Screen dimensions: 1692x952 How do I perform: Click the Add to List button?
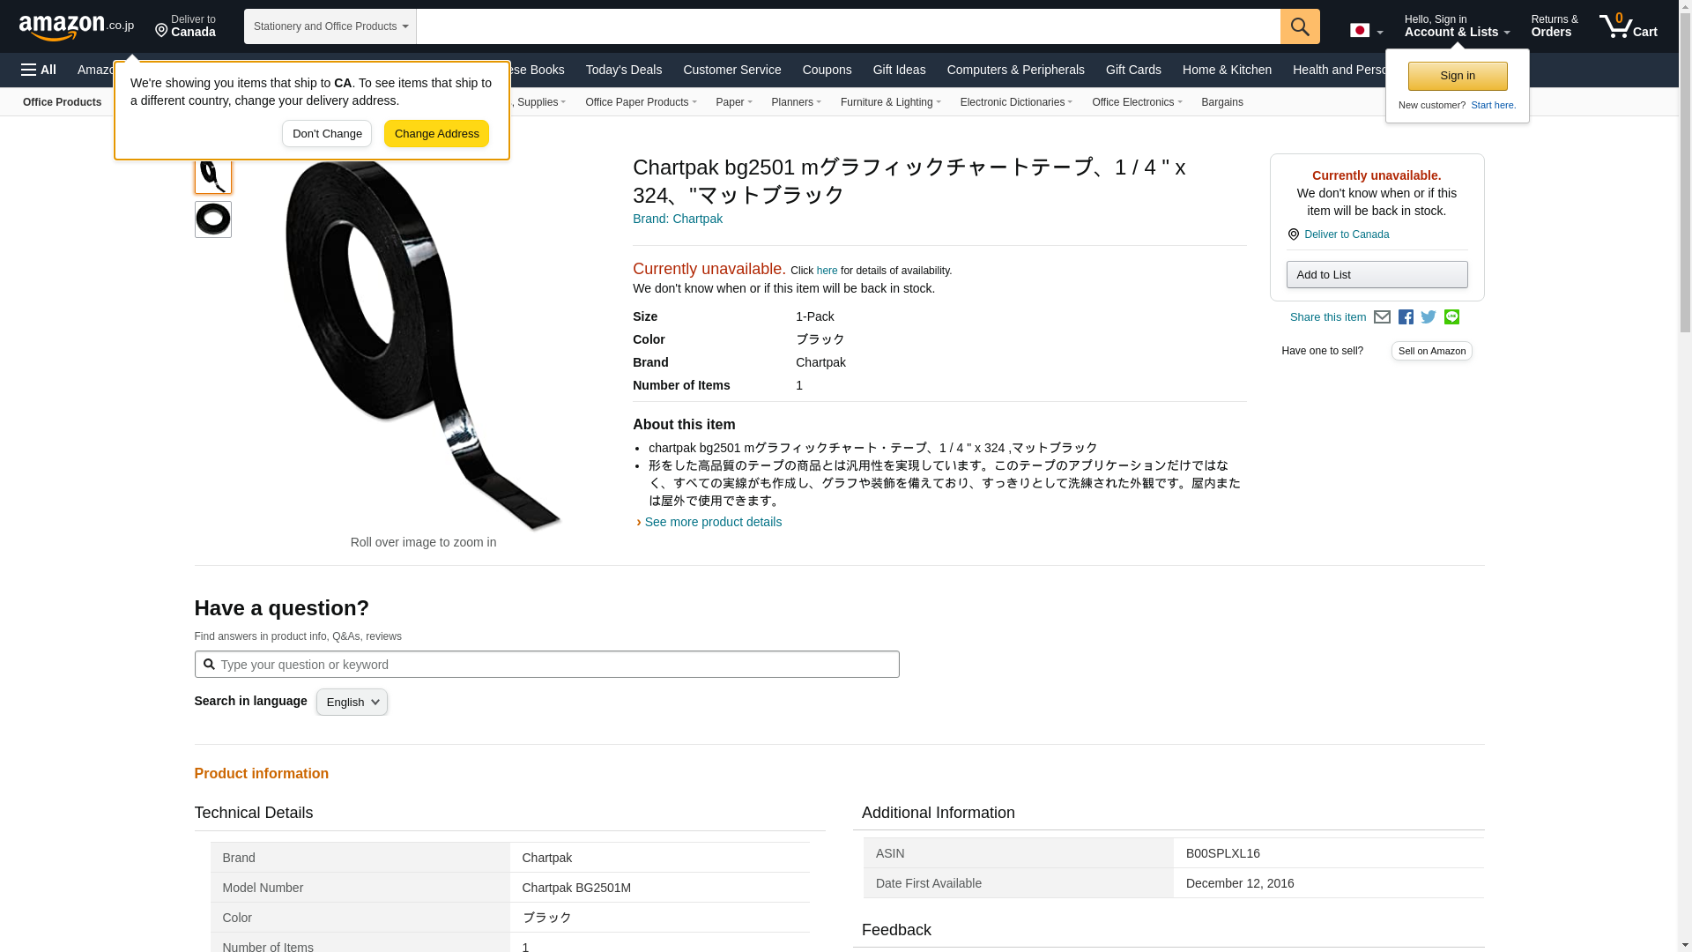pyautogui.click(x=1376, y=275)
